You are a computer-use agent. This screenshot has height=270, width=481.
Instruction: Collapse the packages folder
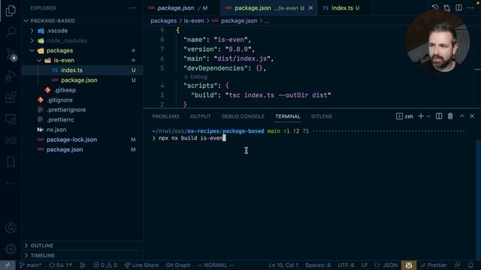(x=32, y=50)
